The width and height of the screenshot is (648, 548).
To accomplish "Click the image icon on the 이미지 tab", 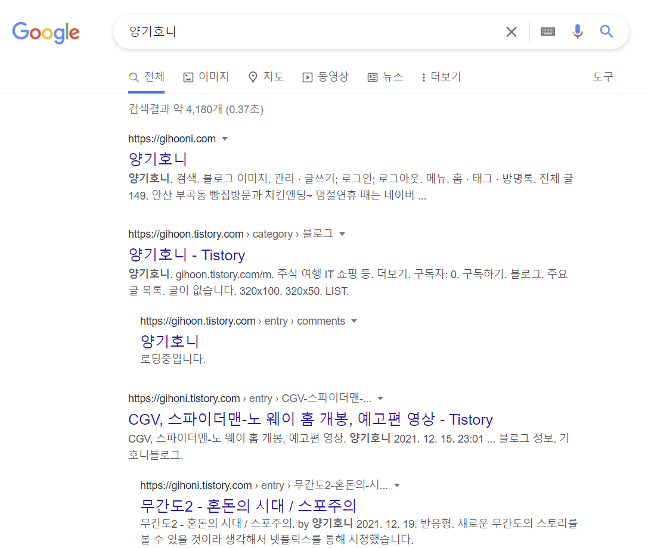I will point(188,77).
